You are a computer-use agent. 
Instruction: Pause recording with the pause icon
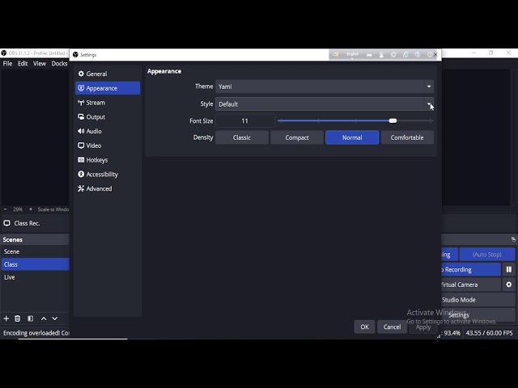[x=509, y=270]
